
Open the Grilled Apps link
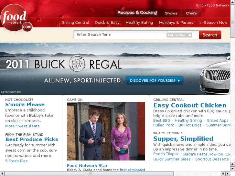click(218, 120)
